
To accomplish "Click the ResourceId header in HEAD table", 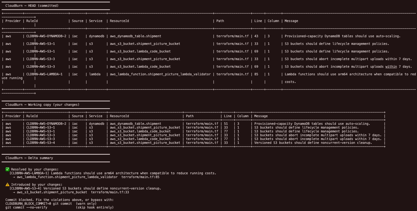I will pyautogui.click(x=119, y=21).
